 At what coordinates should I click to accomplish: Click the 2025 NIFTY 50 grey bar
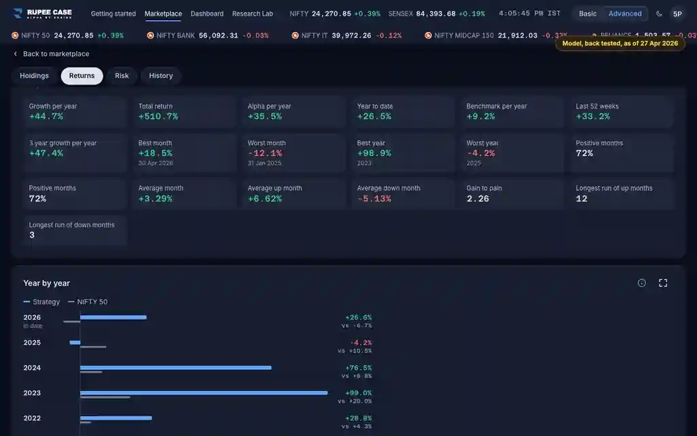coord(93,347)
